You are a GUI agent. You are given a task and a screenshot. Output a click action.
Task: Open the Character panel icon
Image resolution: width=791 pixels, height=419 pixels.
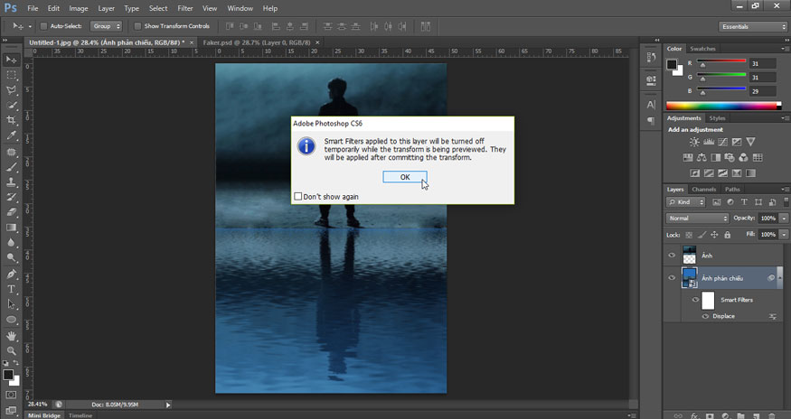(x=651, y=105)
